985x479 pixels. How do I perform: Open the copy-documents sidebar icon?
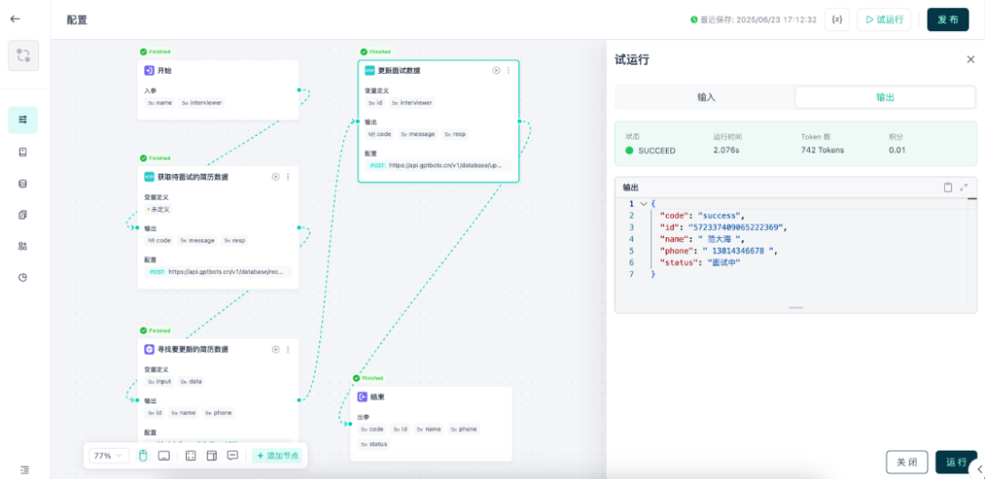(23, 215)
